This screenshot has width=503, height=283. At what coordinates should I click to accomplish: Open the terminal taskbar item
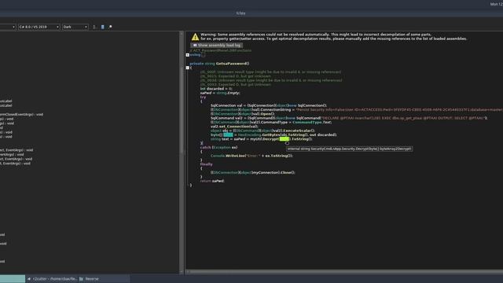coord(53,279)
